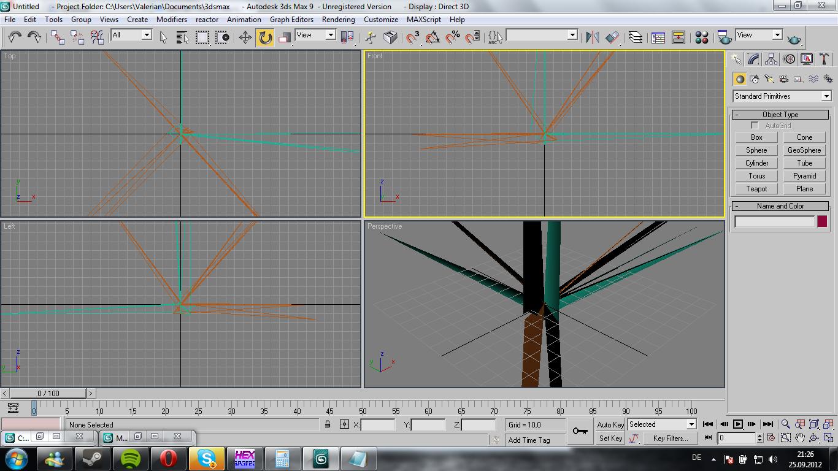Open the Render Scene dialog teapot
Viewport: 838px width, 471px height.
725,37
